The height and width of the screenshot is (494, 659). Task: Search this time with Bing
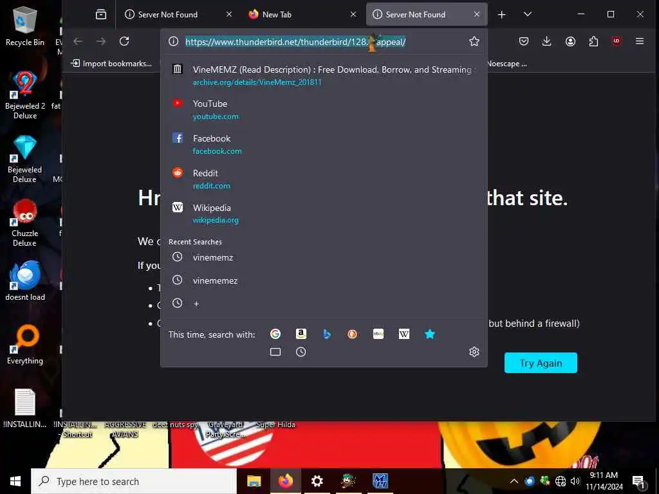[x=326, y=334]
